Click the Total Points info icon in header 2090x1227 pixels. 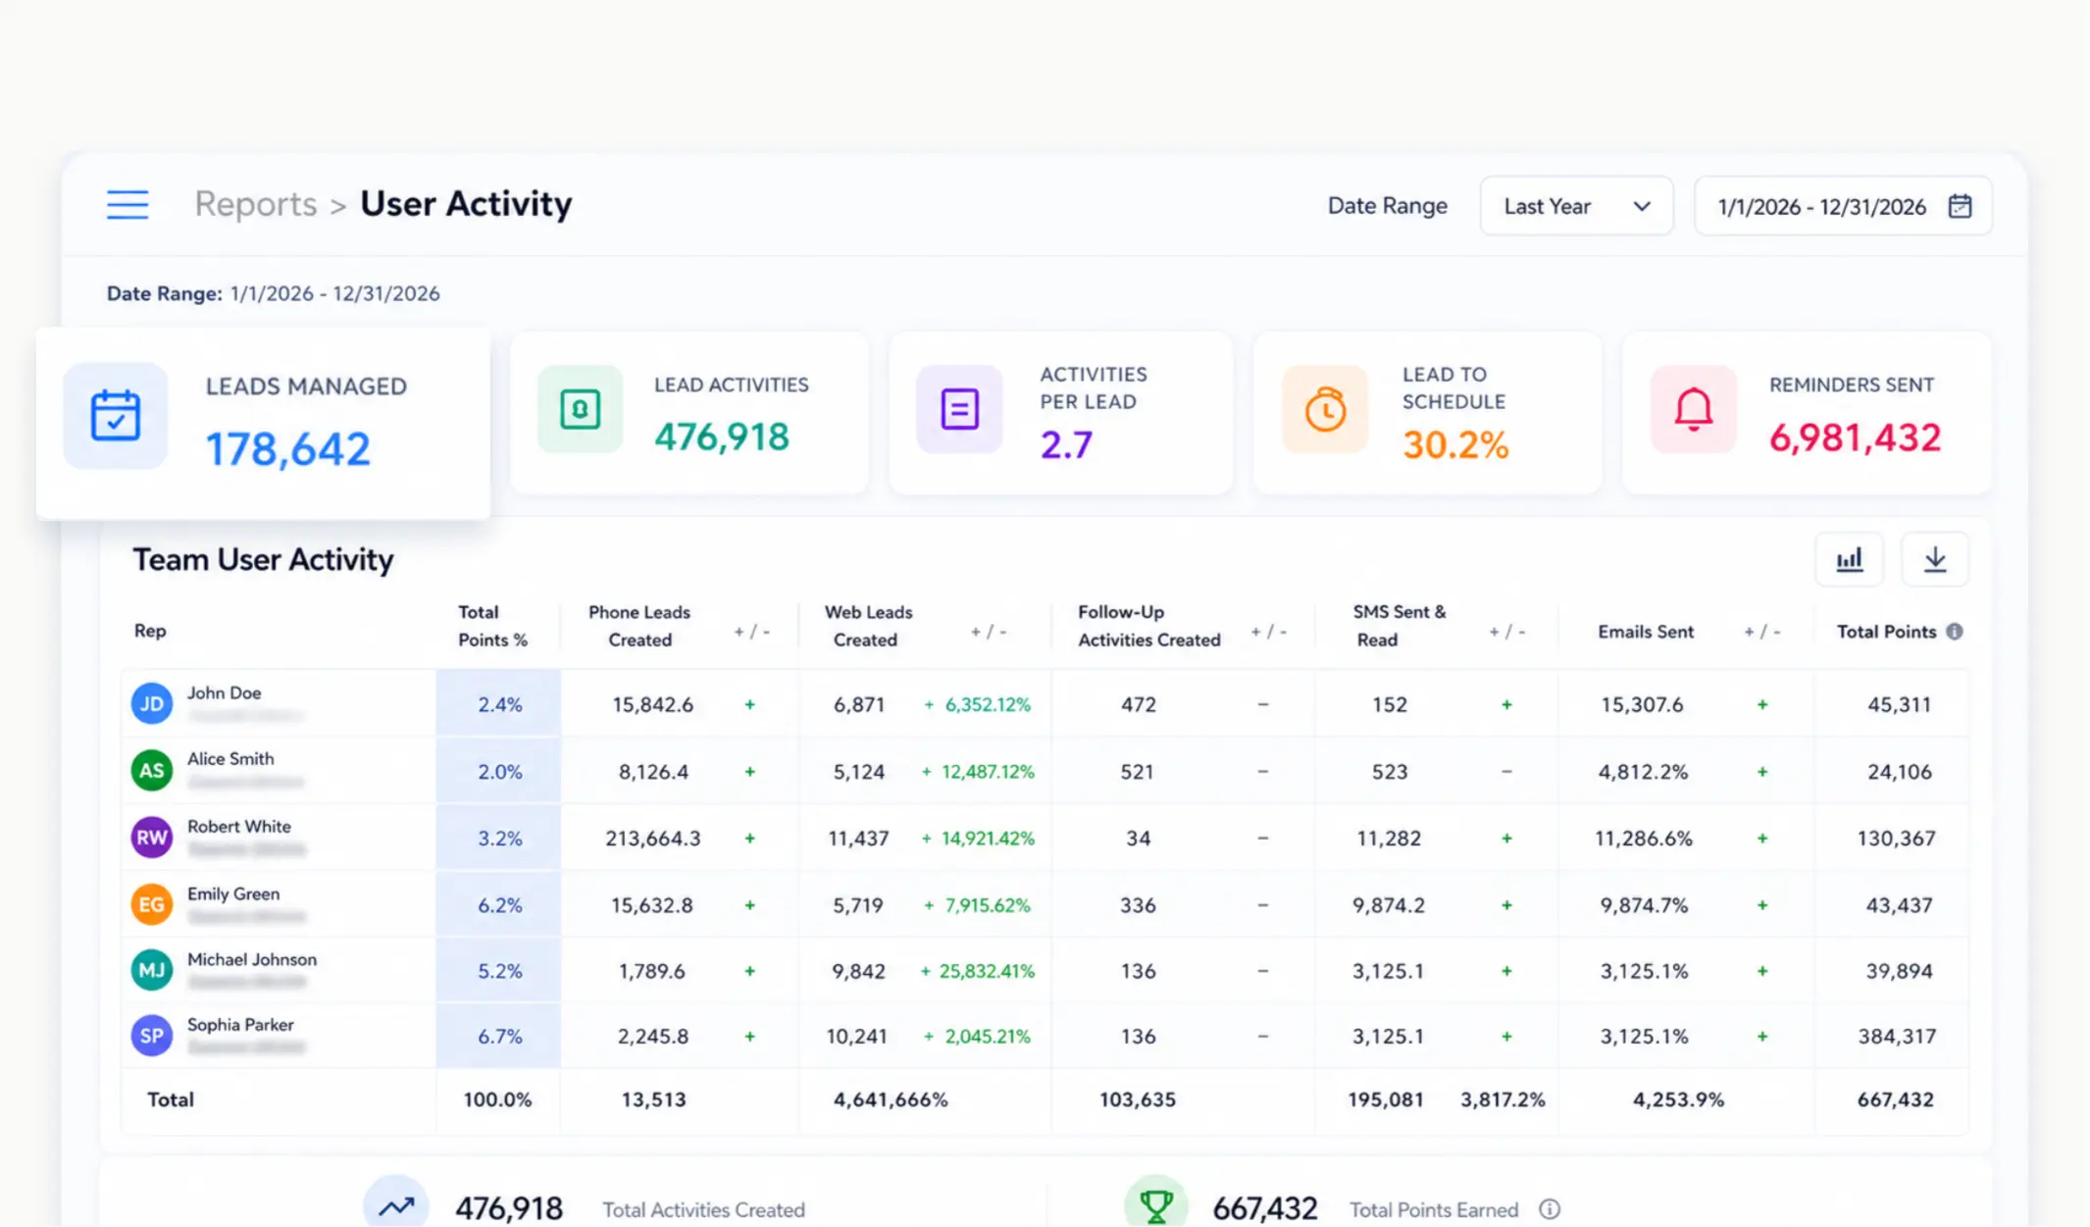pos(1955,632)
